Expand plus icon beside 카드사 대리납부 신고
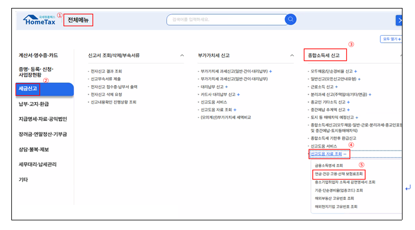The width and height of the screenshot is (415, 230). [239, 94]
